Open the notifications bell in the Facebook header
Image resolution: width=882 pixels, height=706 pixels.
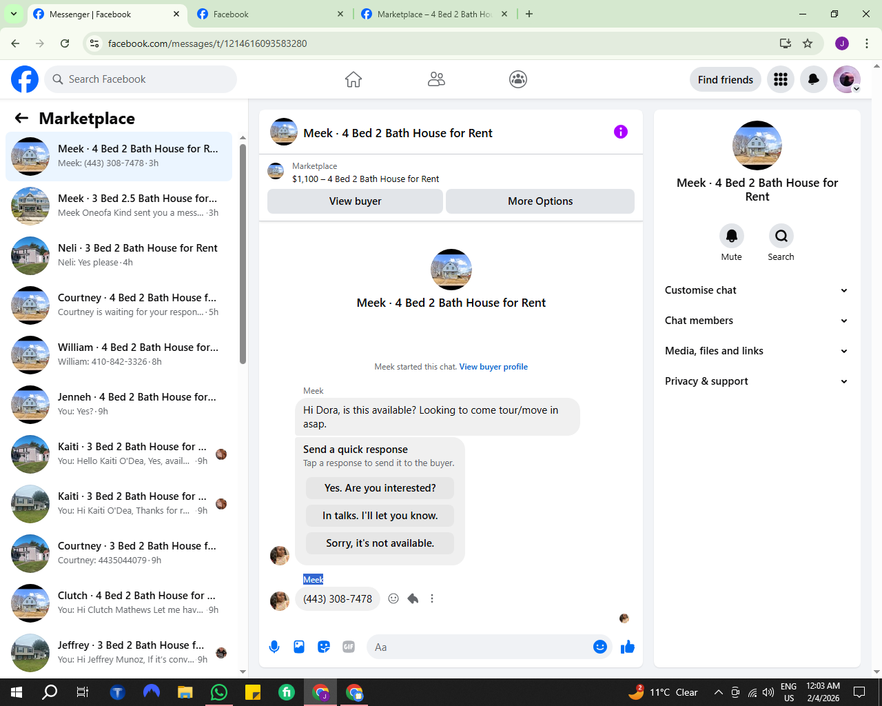click(x=814, y=79)
